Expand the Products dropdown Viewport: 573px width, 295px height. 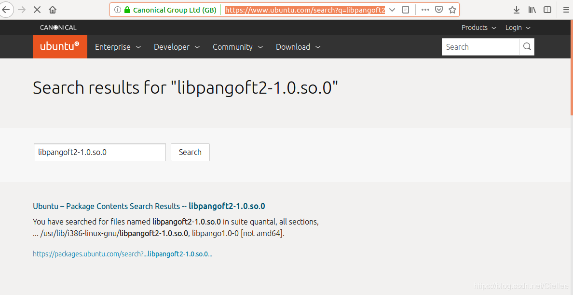click(479, 28)
